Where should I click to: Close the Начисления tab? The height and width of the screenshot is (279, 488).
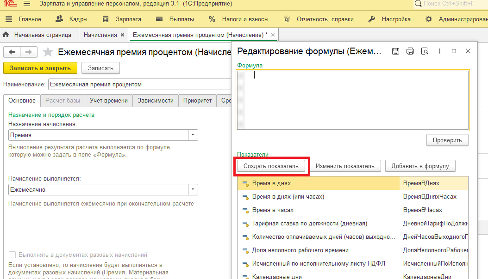[x=122, y=35]
